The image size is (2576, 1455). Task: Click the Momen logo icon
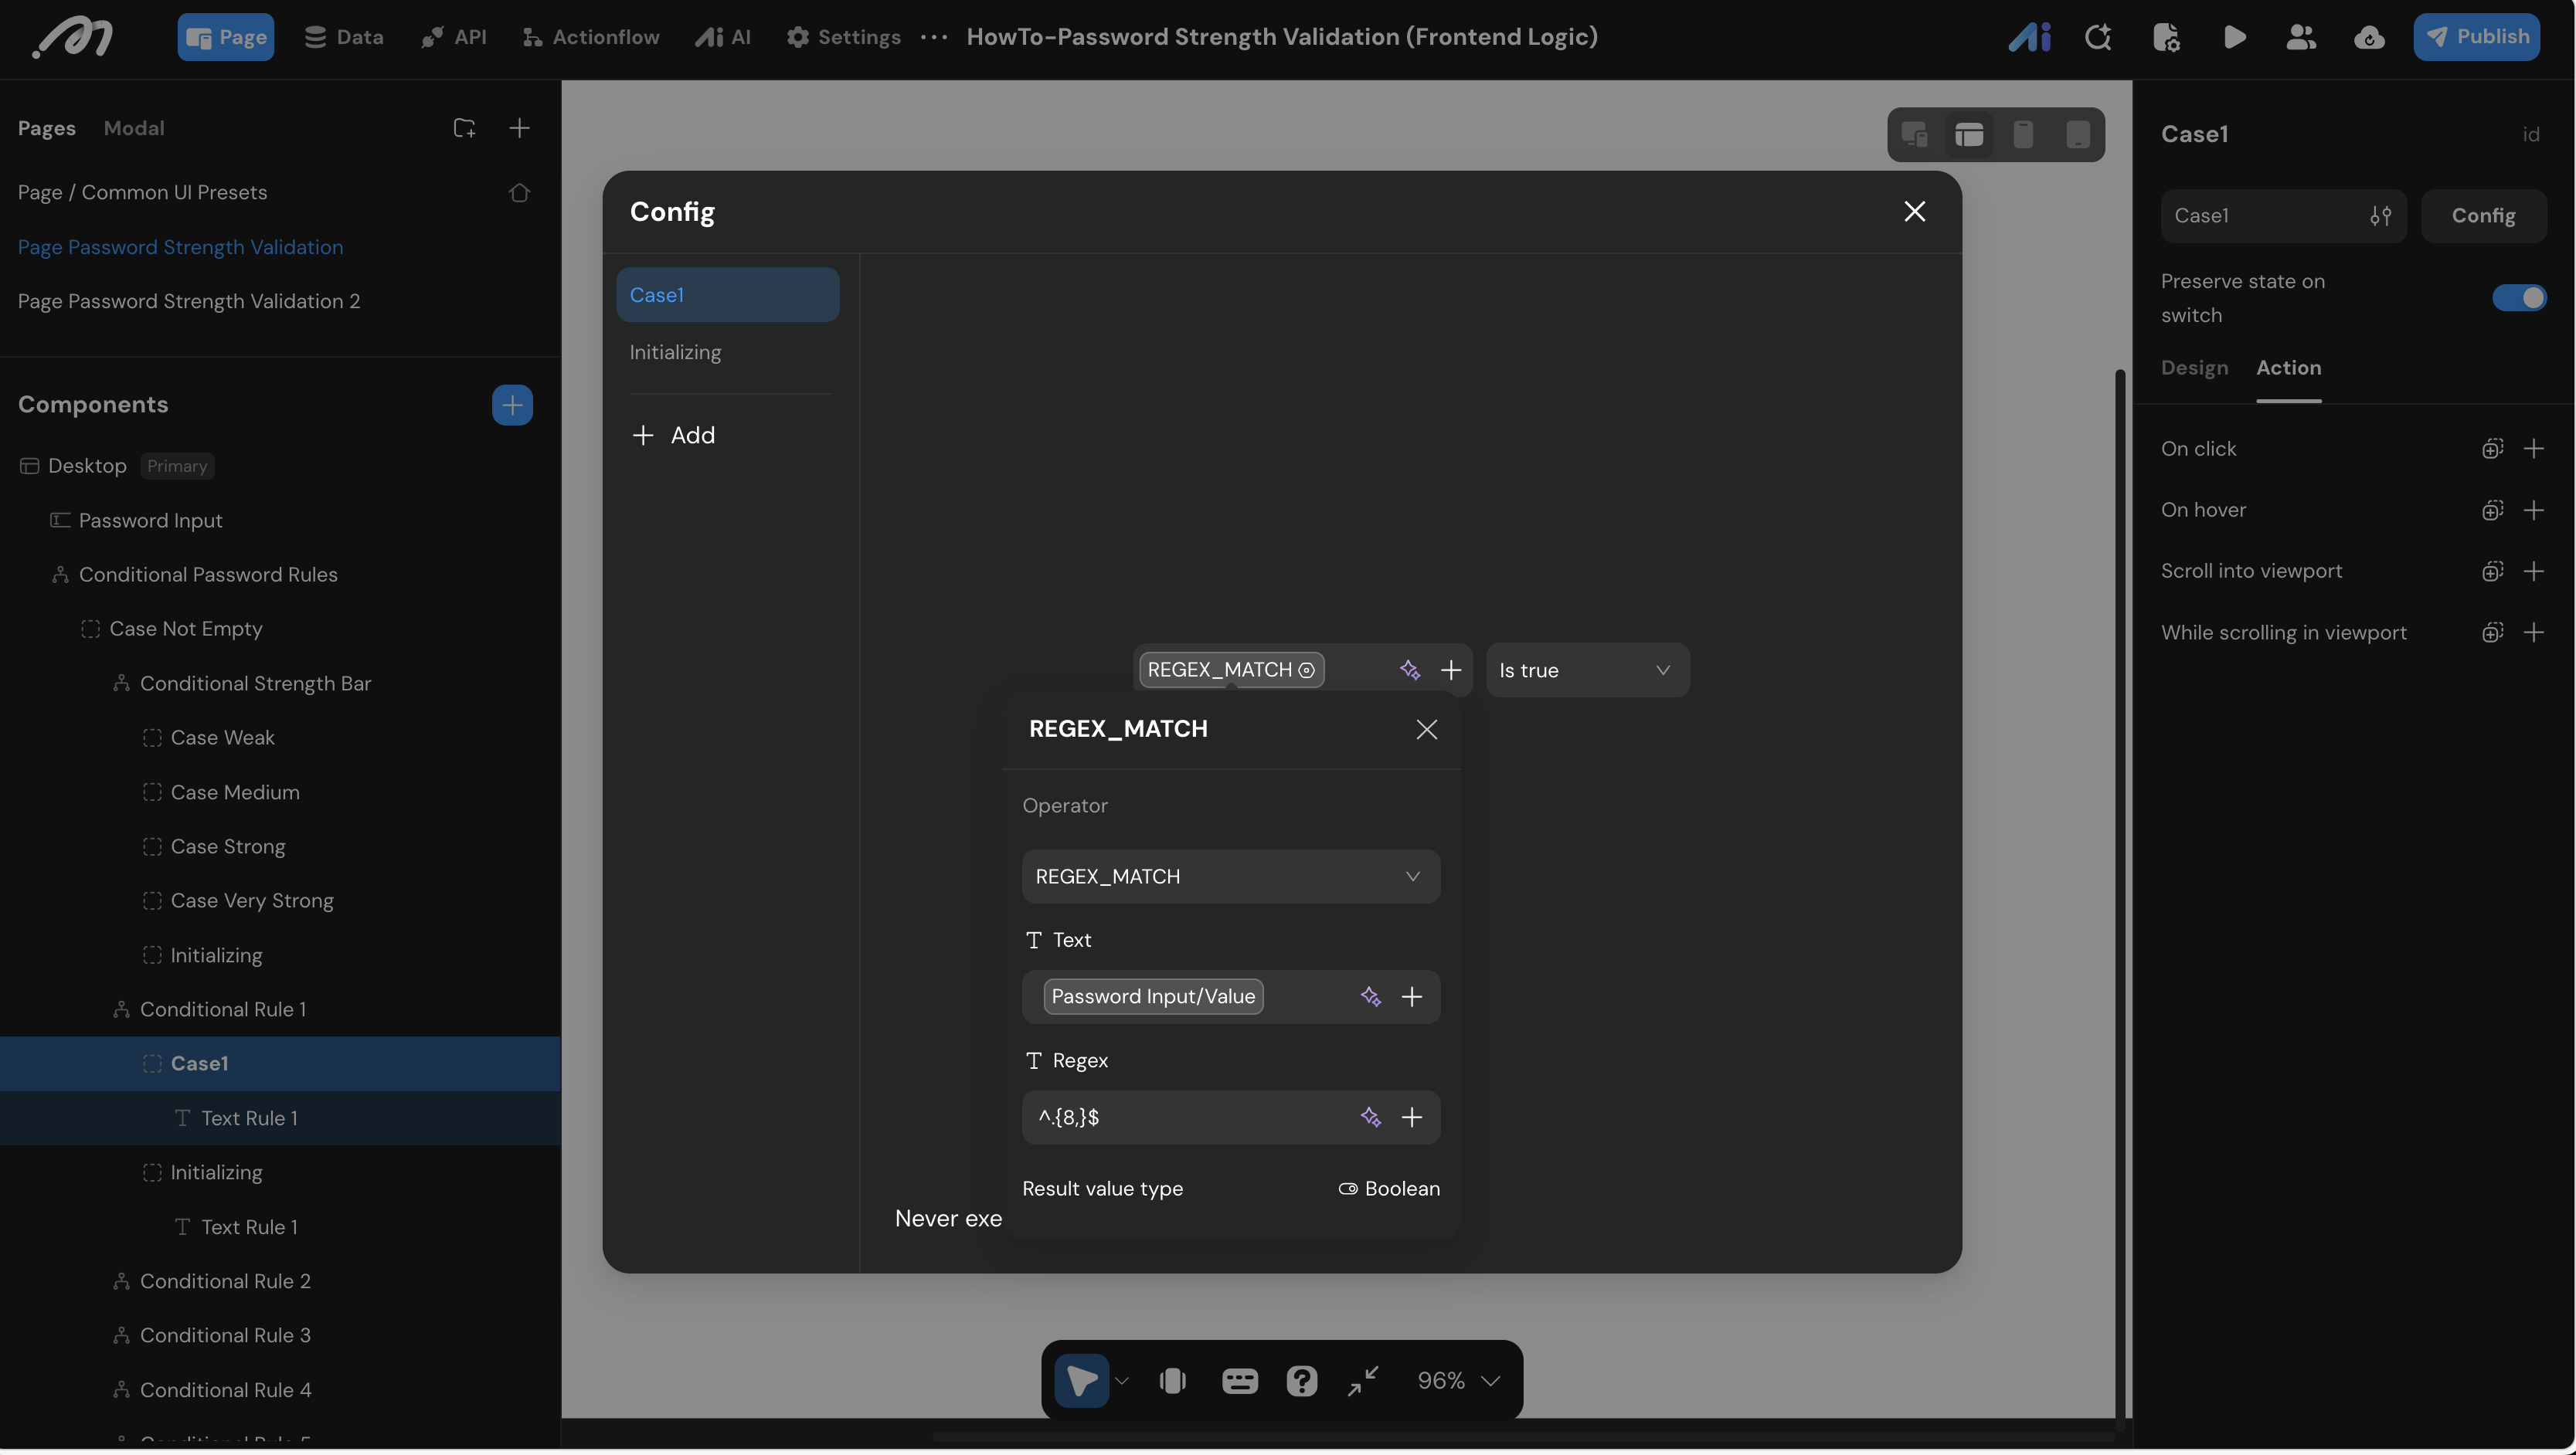click(72, 38)
